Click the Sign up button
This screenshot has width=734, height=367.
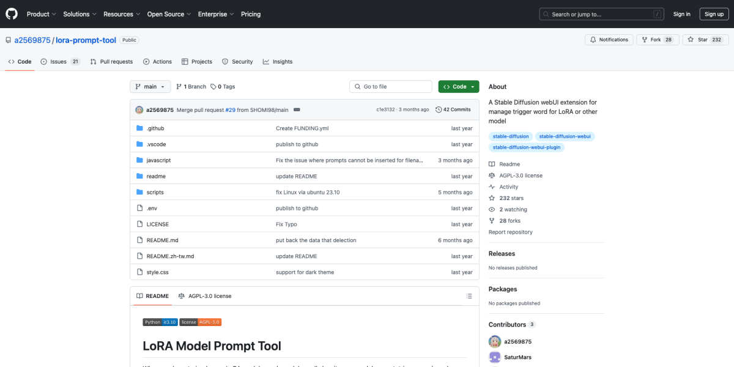[714, 13]
